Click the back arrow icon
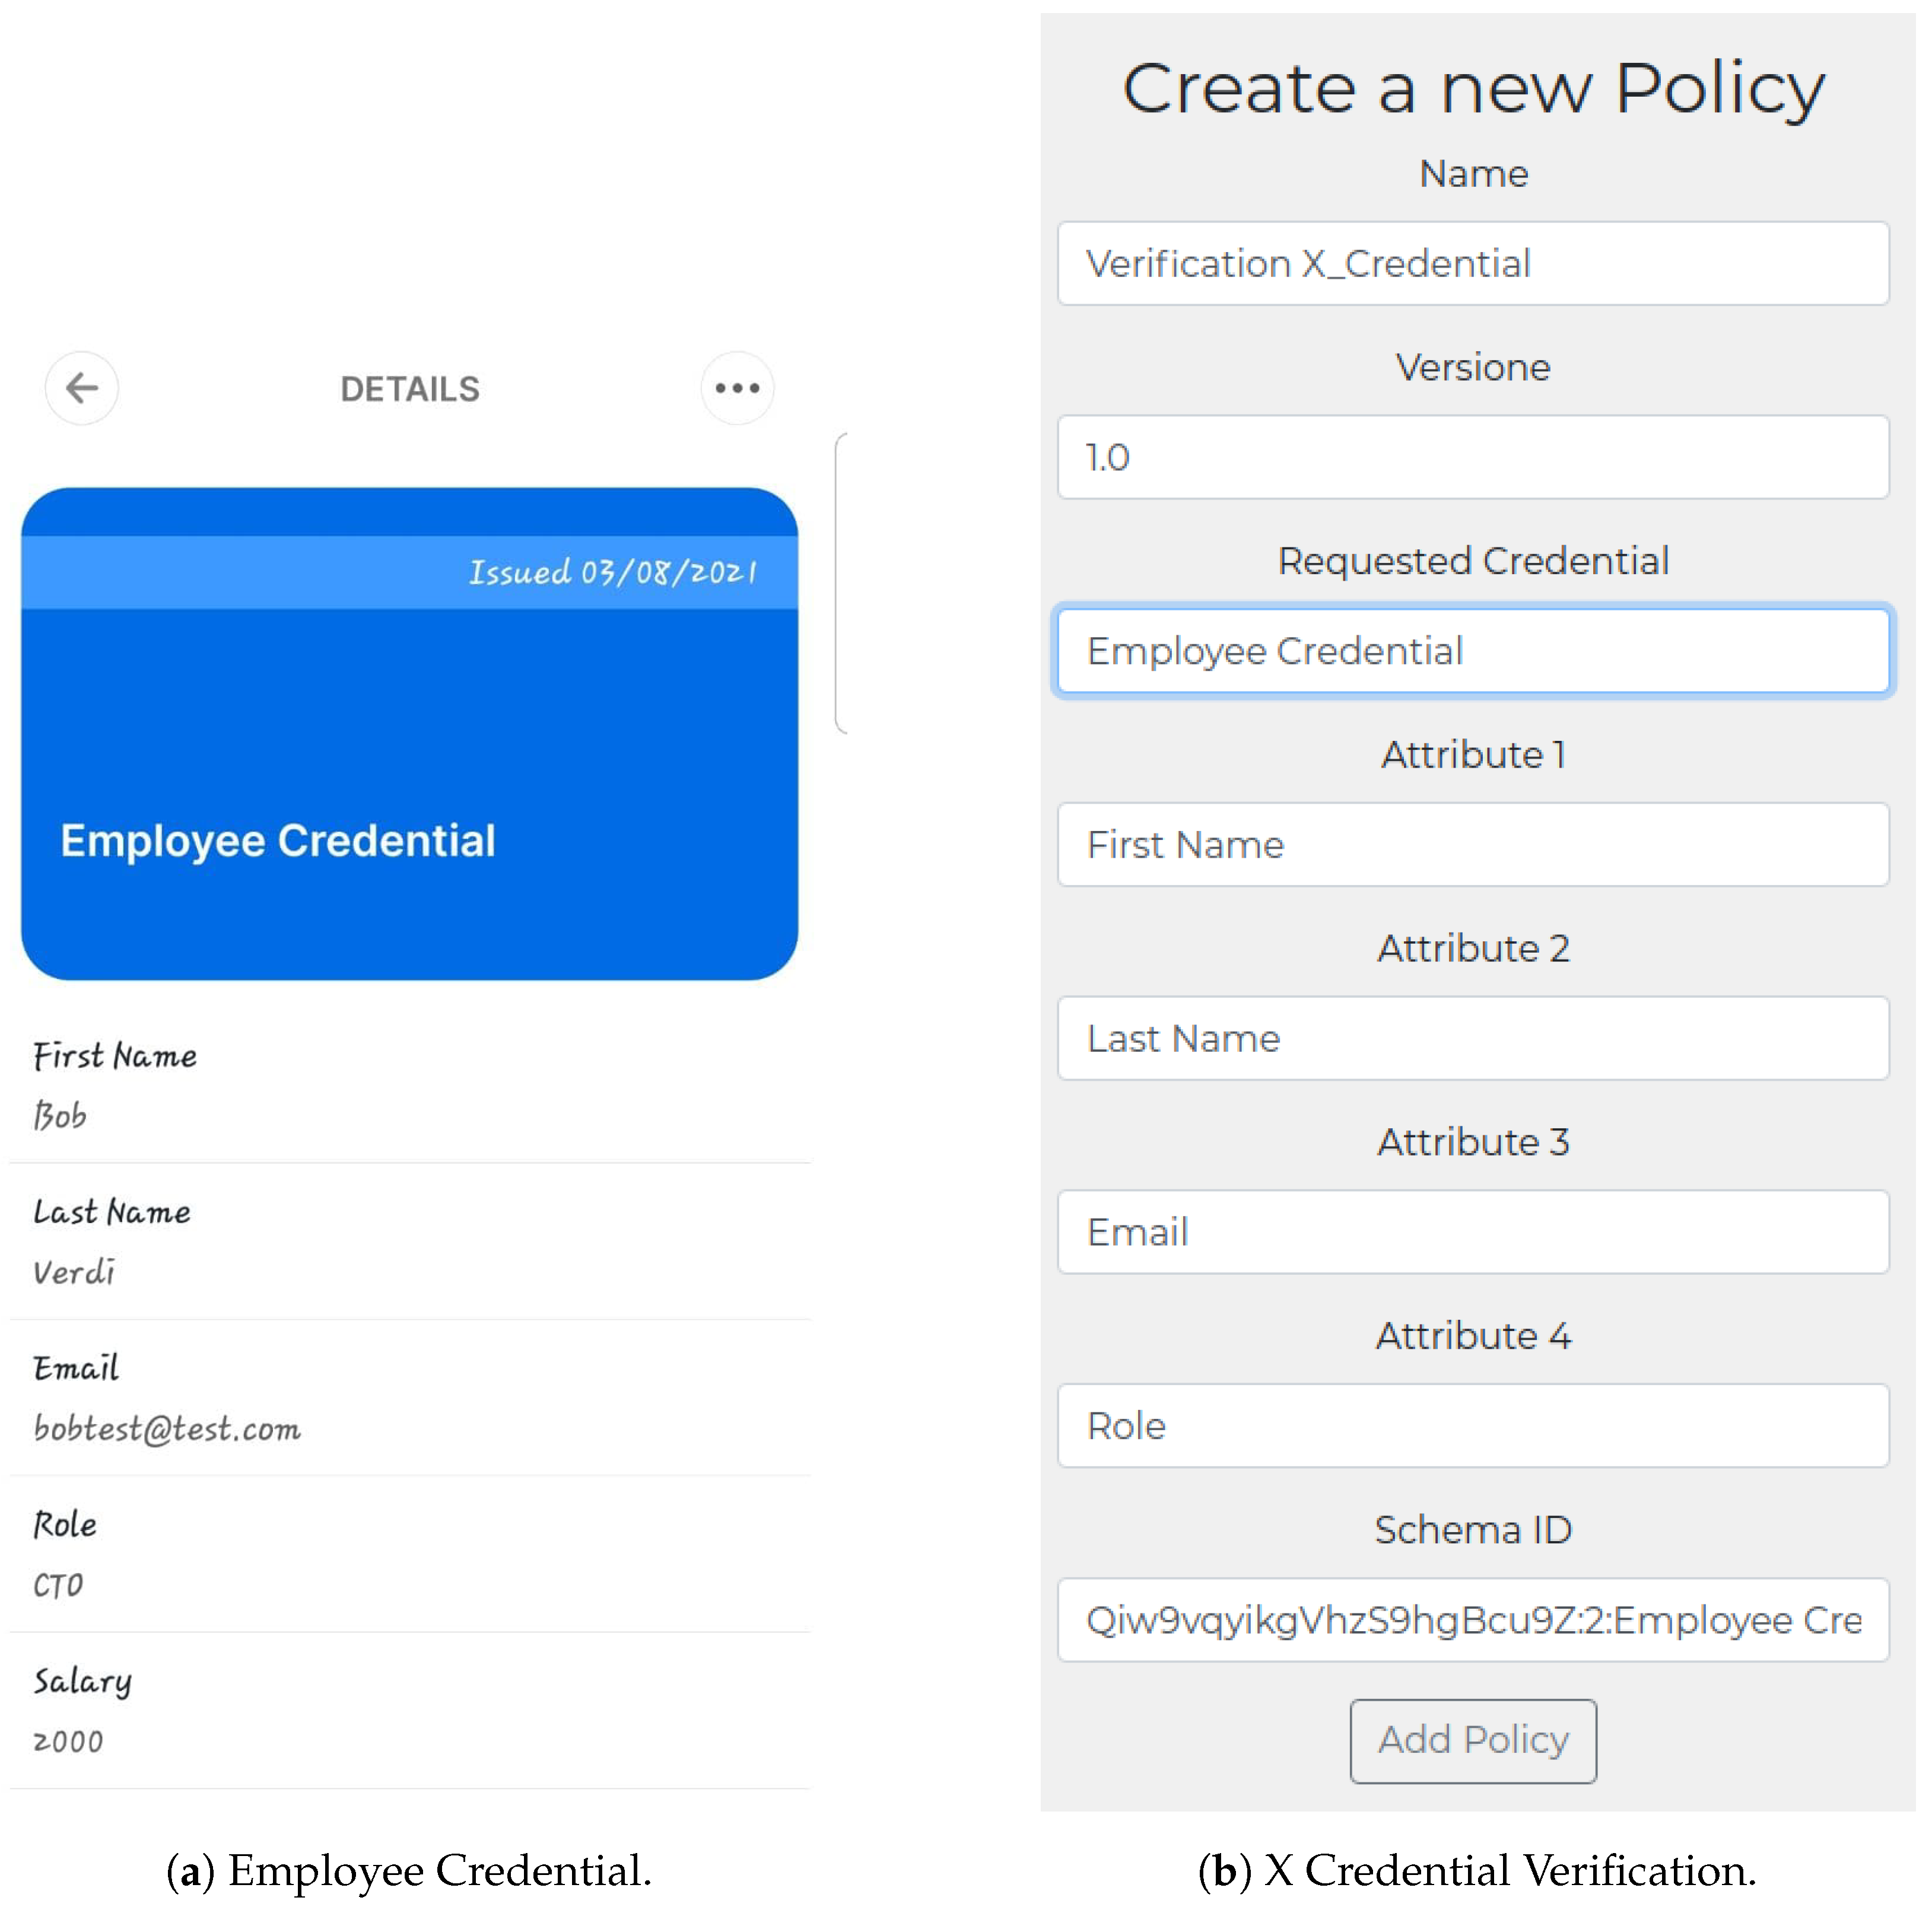Viewport: 1932px width, 1910px height. coord(82,388)
